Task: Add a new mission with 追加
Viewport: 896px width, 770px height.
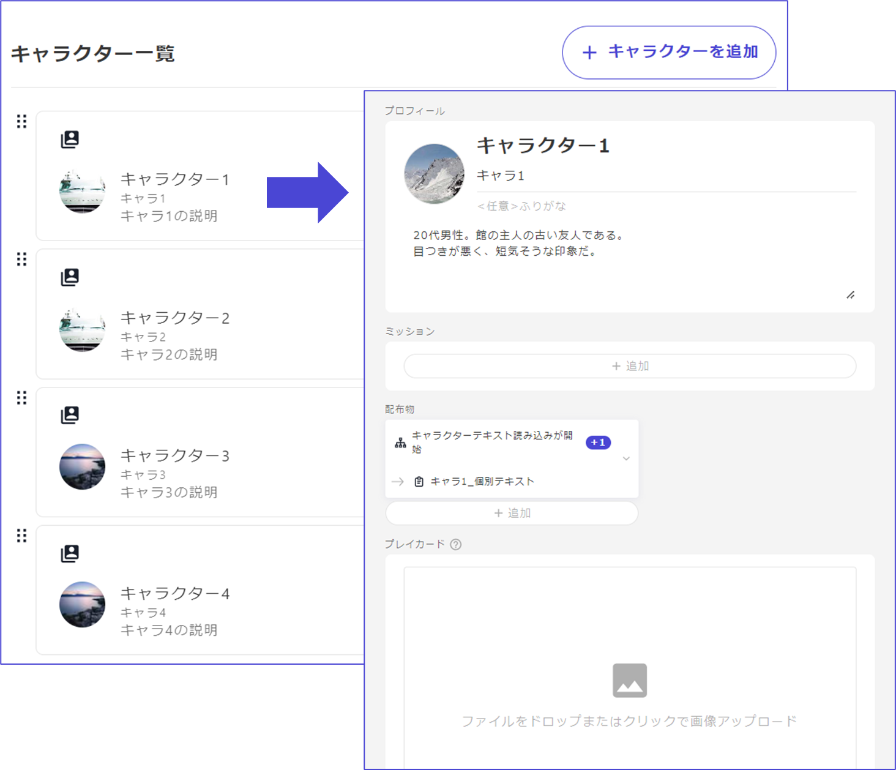Action: pos(629,366)
